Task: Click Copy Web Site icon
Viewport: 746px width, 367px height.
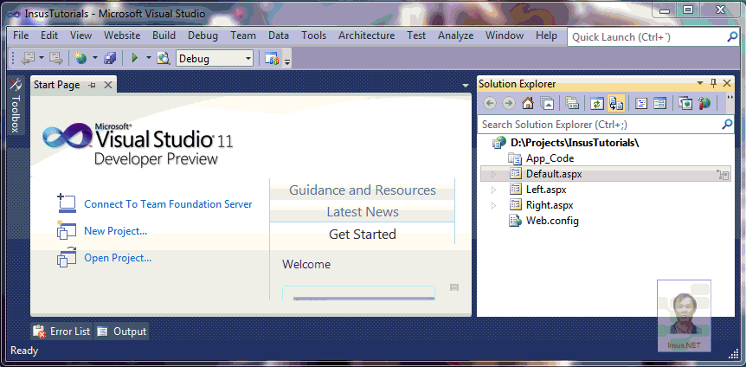Action: click(x=685, y=103)
